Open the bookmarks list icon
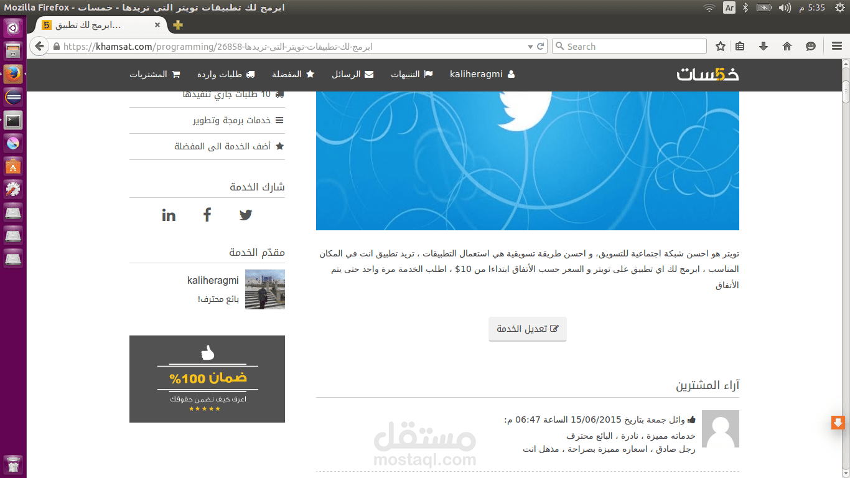 [x=740, y=46]
